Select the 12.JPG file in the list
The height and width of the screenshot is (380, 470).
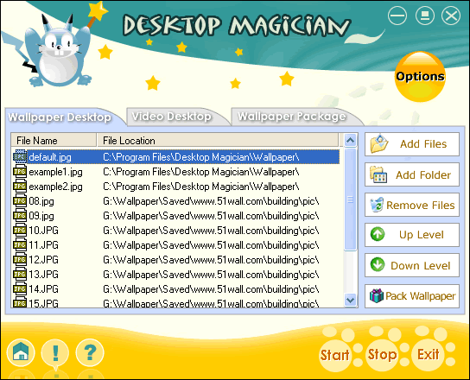coord(176,260)
